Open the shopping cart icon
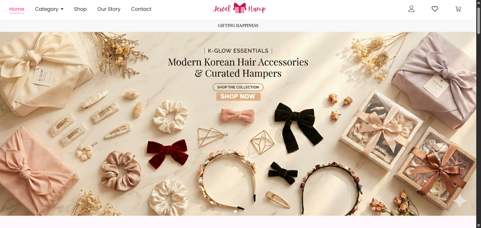 458,9
